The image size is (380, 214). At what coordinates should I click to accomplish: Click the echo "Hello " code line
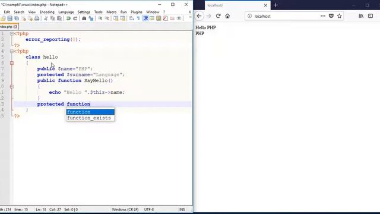87,92
